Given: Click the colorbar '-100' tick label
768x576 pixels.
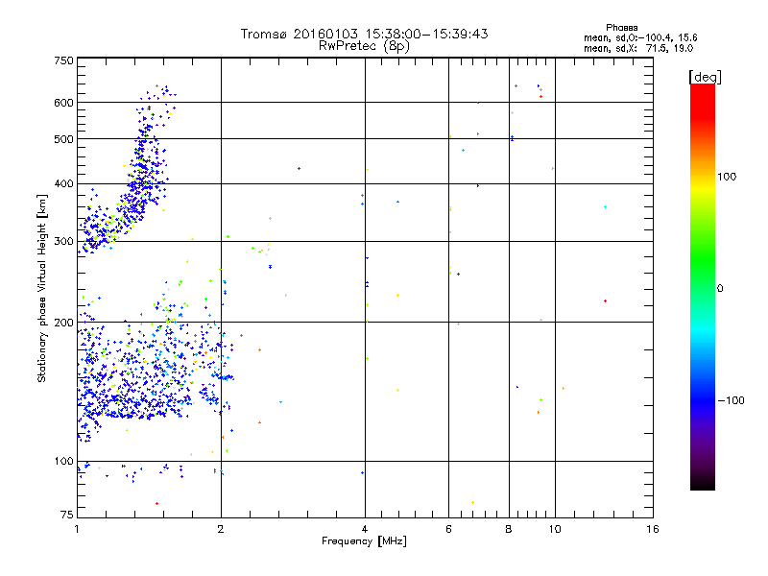Looking at the screenshot, I should [732, 400].
